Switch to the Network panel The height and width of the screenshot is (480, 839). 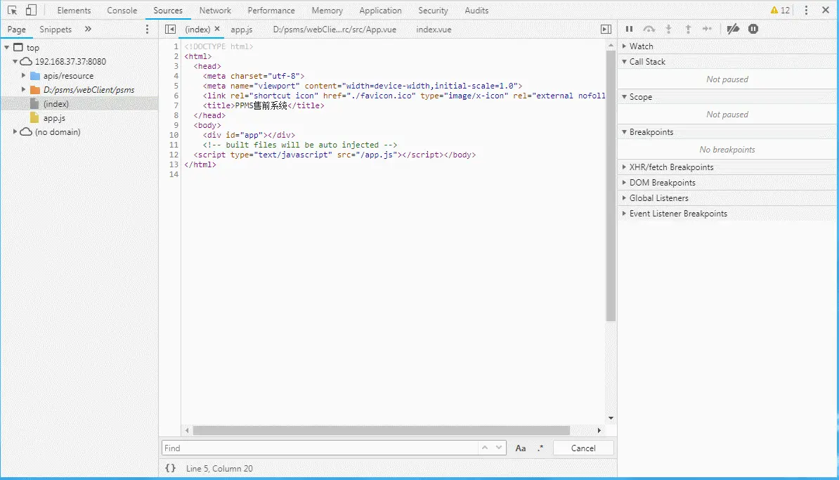pyautogui.click(x=215, y=10)
